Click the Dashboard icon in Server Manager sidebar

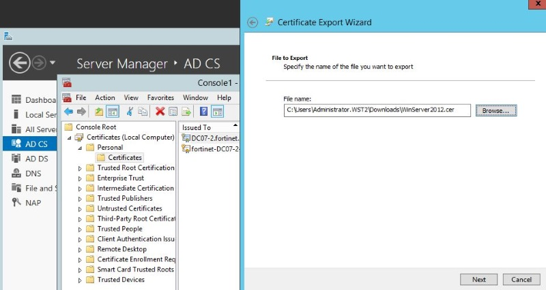pyautogui.click(x=16, y=99)
